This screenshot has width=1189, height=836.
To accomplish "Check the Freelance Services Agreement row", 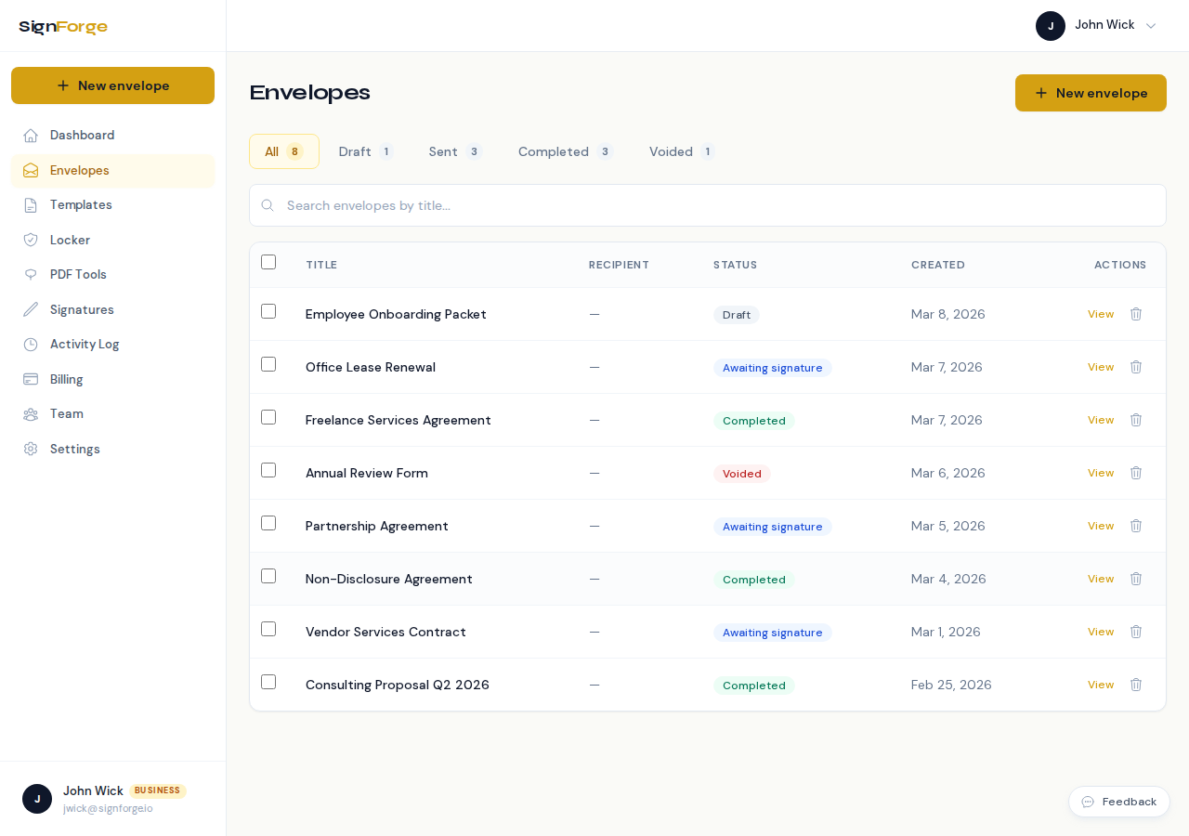I will pyautogui.click(x=268, y=417).
